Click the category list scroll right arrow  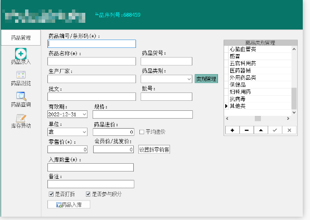coord(288,118)
